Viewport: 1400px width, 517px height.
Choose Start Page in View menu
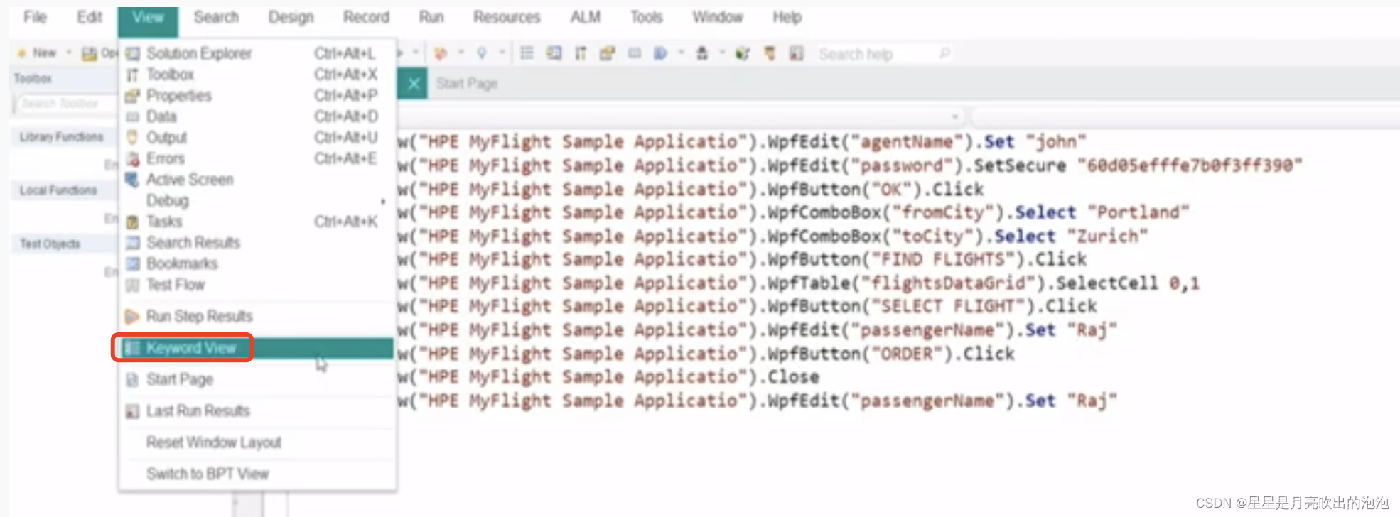click(257, 379)
